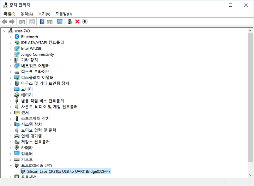Click the Device Manager title bar icon
The width and height of the screenshot is (254, 186).
5,5
